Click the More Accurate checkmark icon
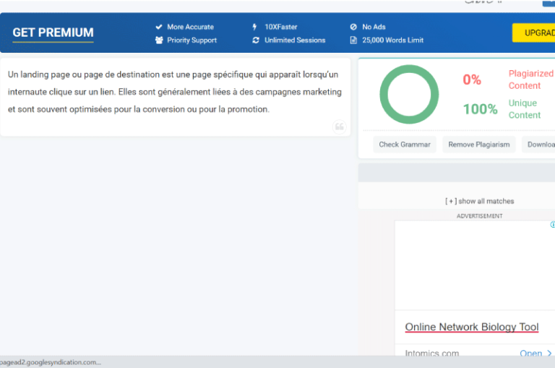 pos(159,27)
